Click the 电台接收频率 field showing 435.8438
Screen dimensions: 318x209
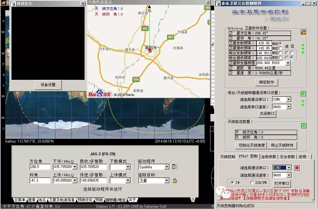(x=264, y=58)
